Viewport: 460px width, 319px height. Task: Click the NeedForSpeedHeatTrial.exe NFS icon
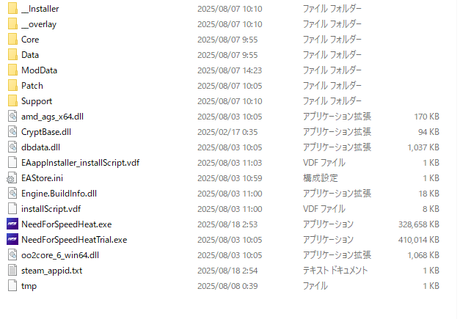click(x=12, y=240)
